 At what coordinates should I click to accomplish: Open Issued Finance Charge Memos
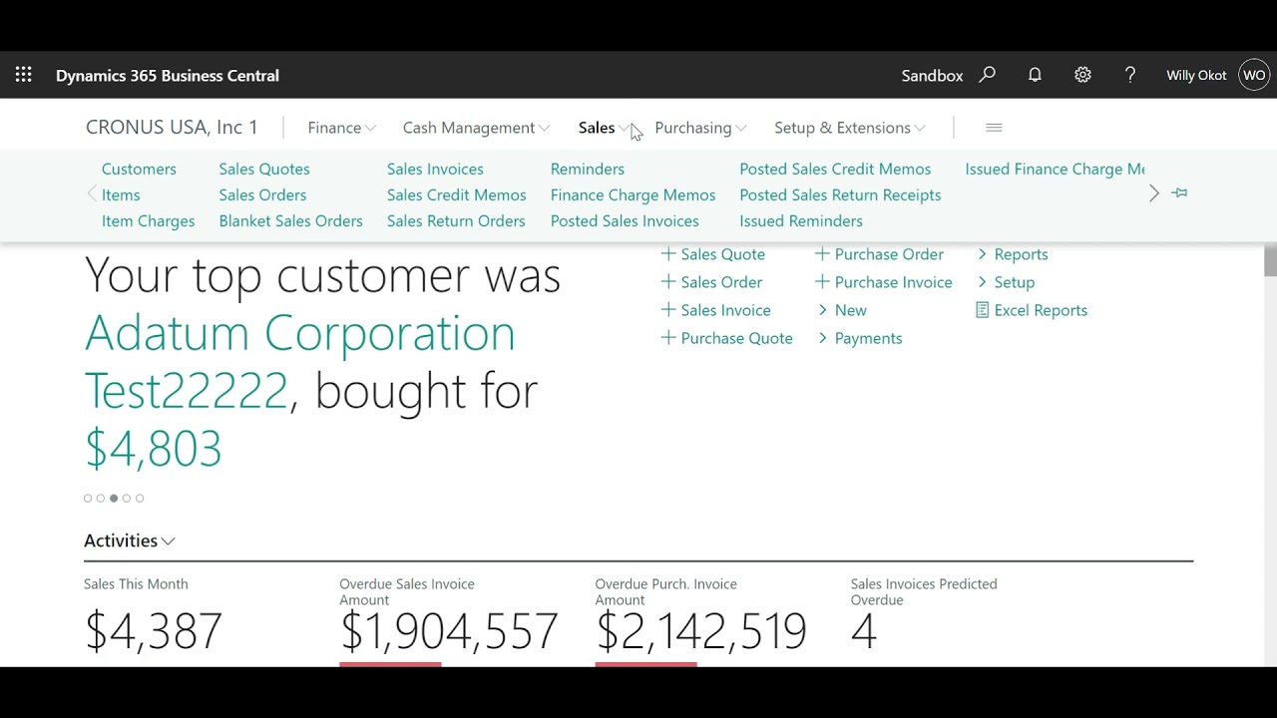1055,169
